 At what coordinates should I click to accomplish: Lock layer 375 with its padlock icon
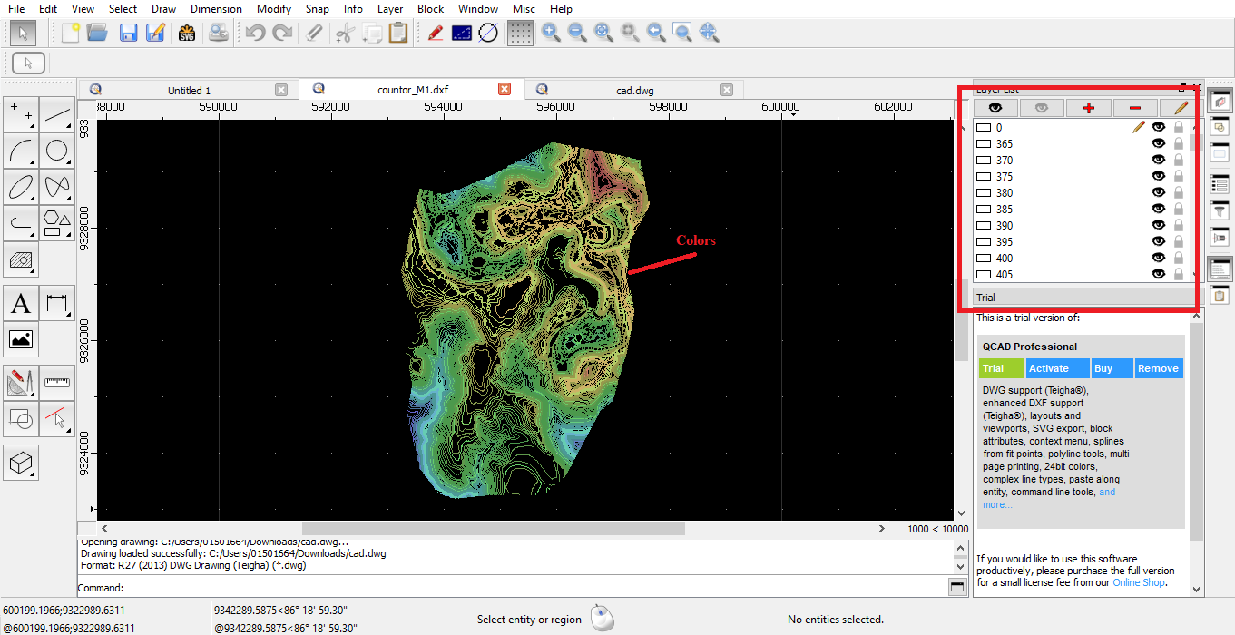click(1179, 177)
